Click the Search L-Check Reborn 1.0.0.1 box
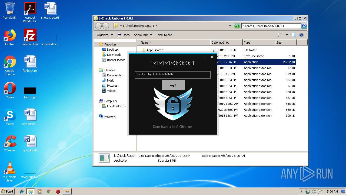 [x=271, y=26]
